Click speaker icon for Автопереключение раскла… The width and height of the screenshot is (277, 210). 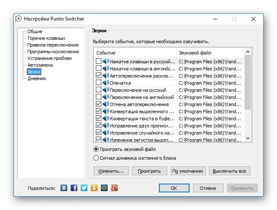pos(106,75)
